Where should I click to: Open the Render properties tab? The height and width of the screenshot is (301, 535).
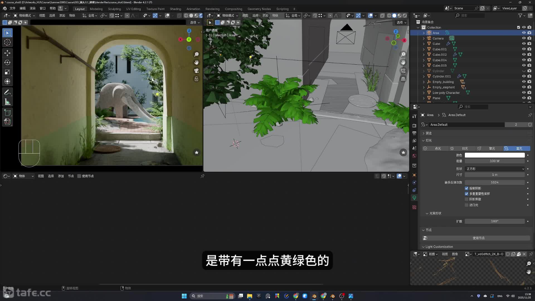coord(414,125)
